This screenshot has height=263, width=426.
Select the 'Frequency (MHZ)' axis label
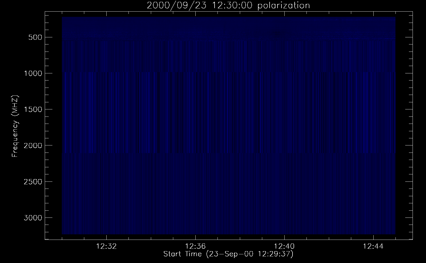pos(15,126)
